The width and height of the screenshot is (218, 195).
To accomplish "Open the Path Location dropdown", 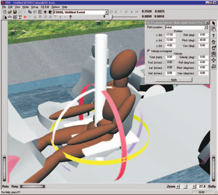I will [206, 27].
